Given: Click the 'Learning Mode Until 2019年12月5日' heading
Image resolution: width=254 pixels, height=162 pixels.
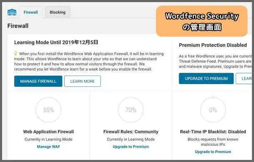Looking at the screenshot, I should point(56,42).
